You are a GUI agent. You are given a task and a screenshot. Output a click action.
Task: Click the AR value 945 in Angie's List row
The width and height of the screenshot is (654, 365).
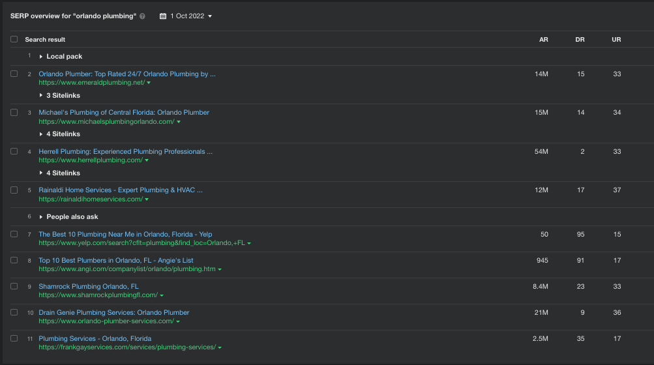tap(543, 260)
